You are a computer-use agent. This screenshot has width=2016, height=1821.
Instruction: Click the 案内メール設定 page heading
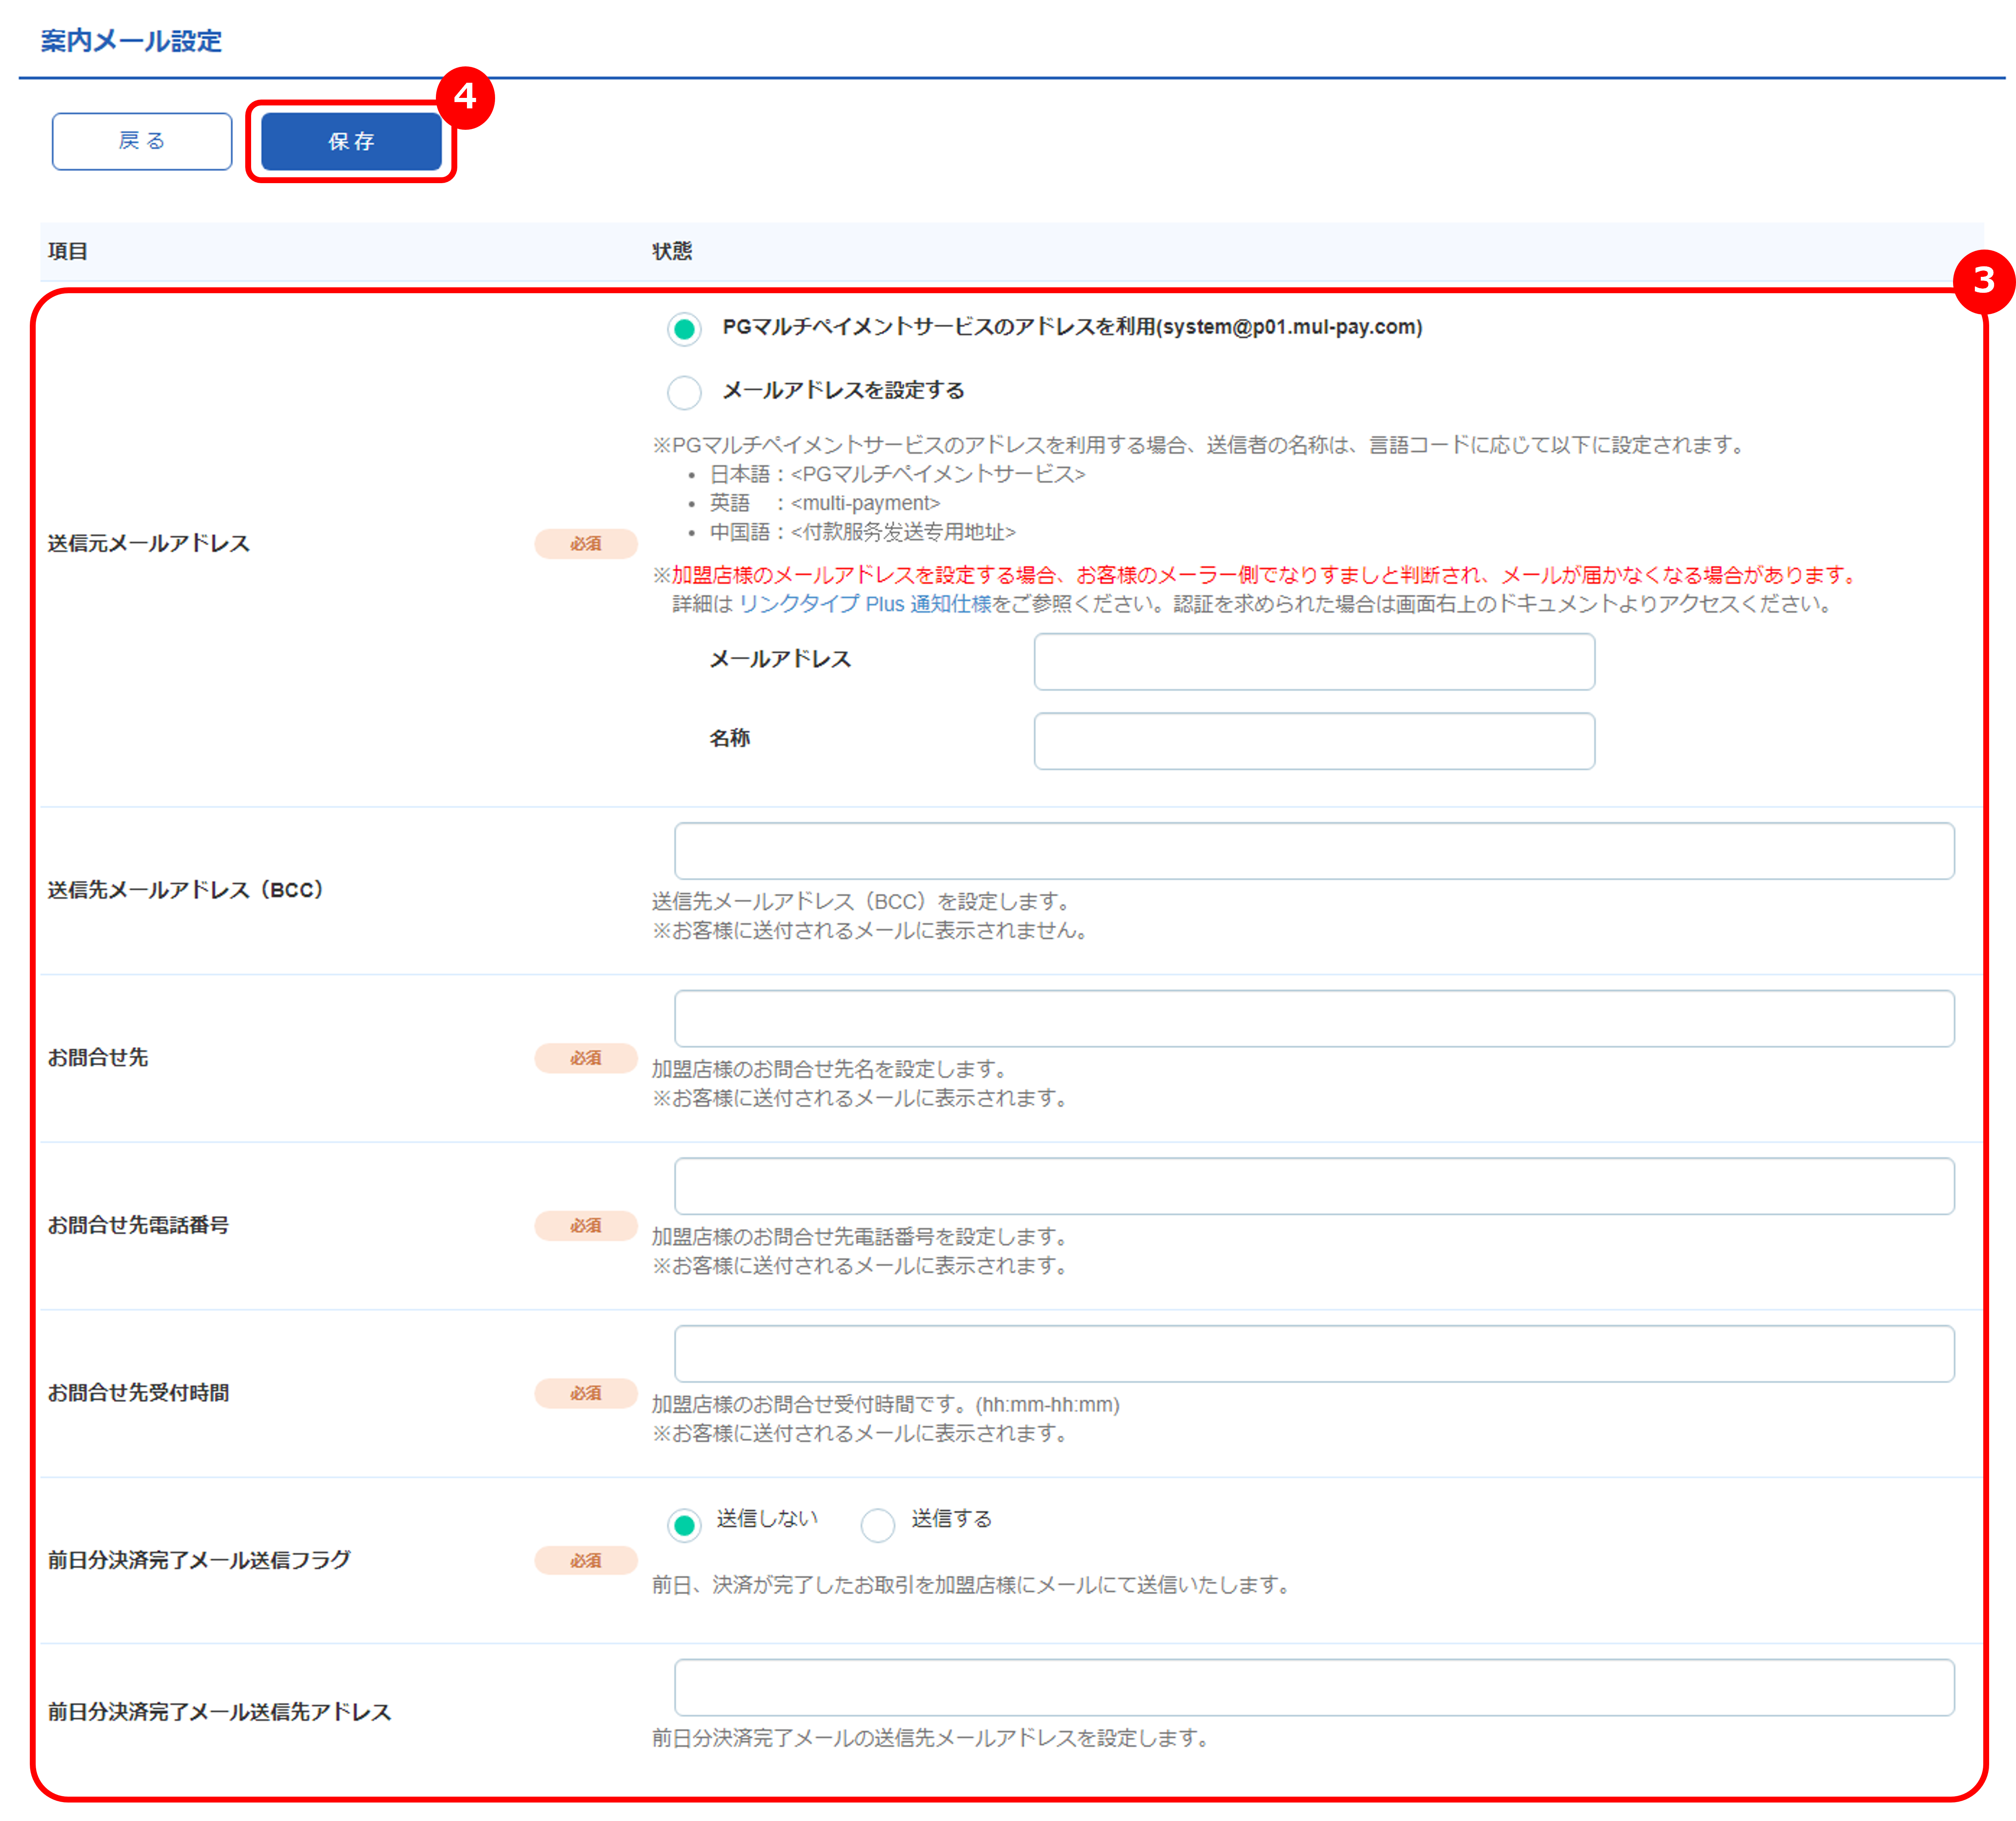tap(131, 41)
